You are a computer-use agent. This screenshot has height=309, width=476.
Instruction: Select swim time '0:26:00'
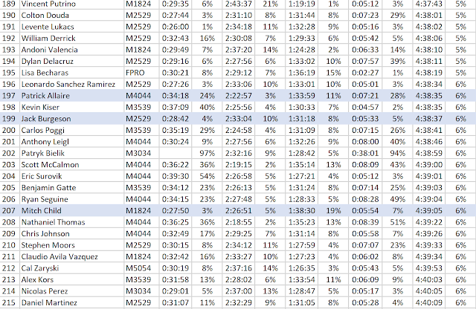pyautogui.click(x=176, y=27)
